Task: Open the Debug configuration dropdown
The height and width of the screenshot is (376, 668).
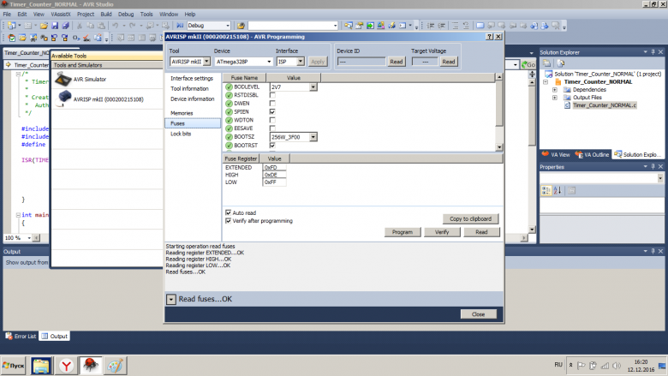Action: [228, 26]
